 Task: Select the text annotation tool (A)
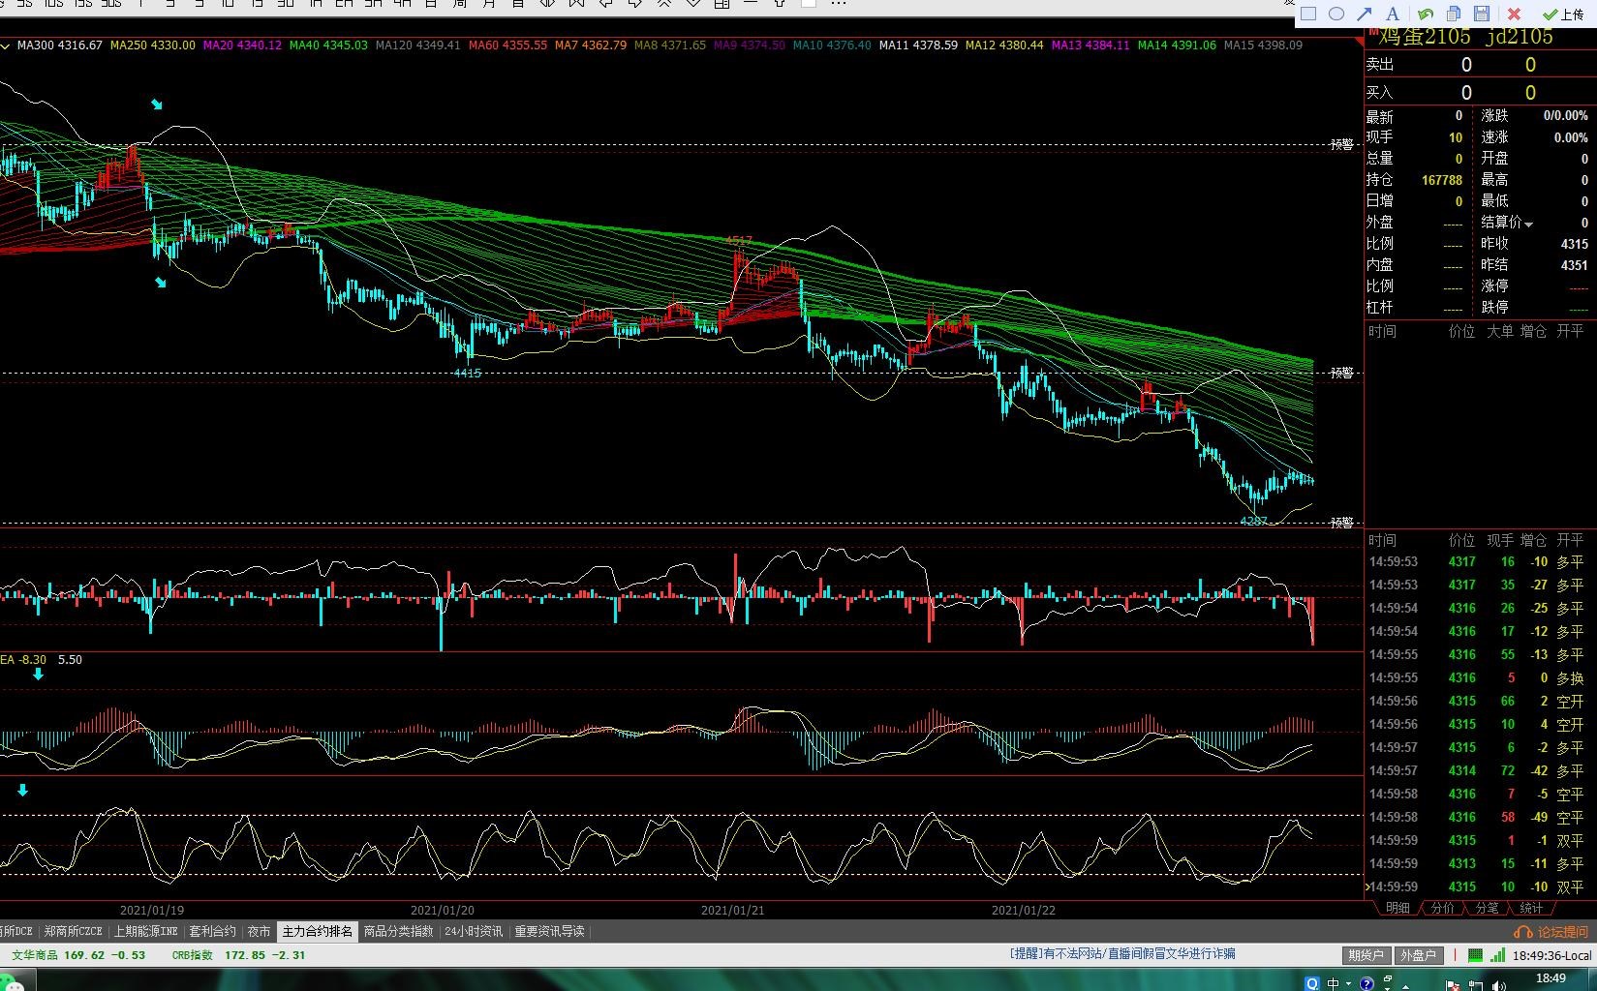[x=1393, y=14]
